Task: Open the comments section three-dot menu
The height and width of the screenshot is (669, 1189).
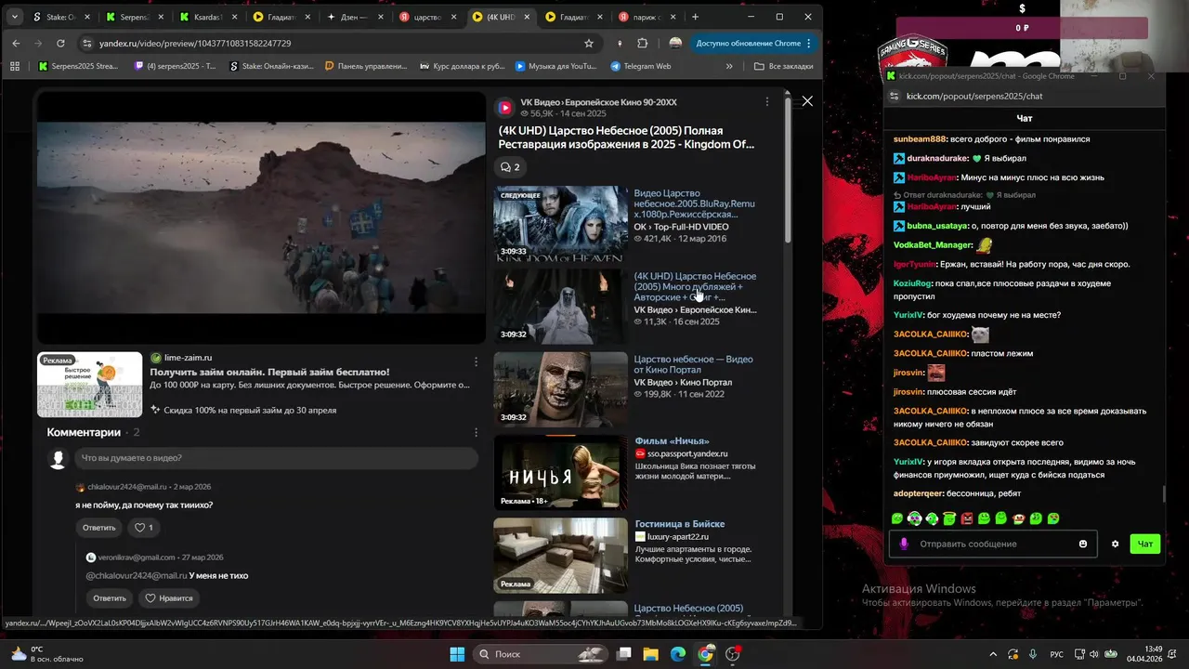Action: pos(477,432)
